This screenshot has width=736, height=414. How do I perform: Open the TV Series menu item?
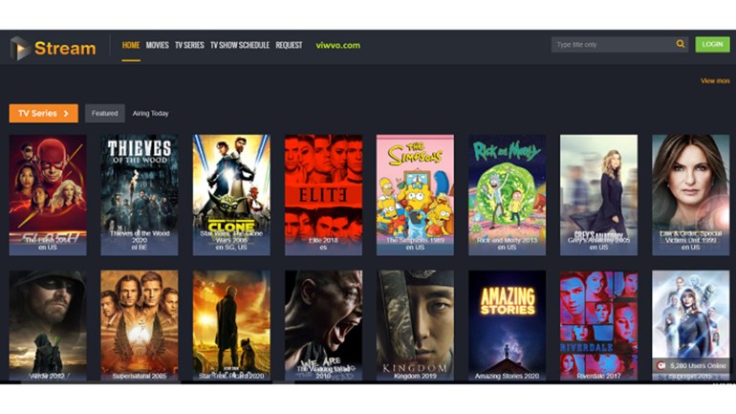[x=189, y=45]
